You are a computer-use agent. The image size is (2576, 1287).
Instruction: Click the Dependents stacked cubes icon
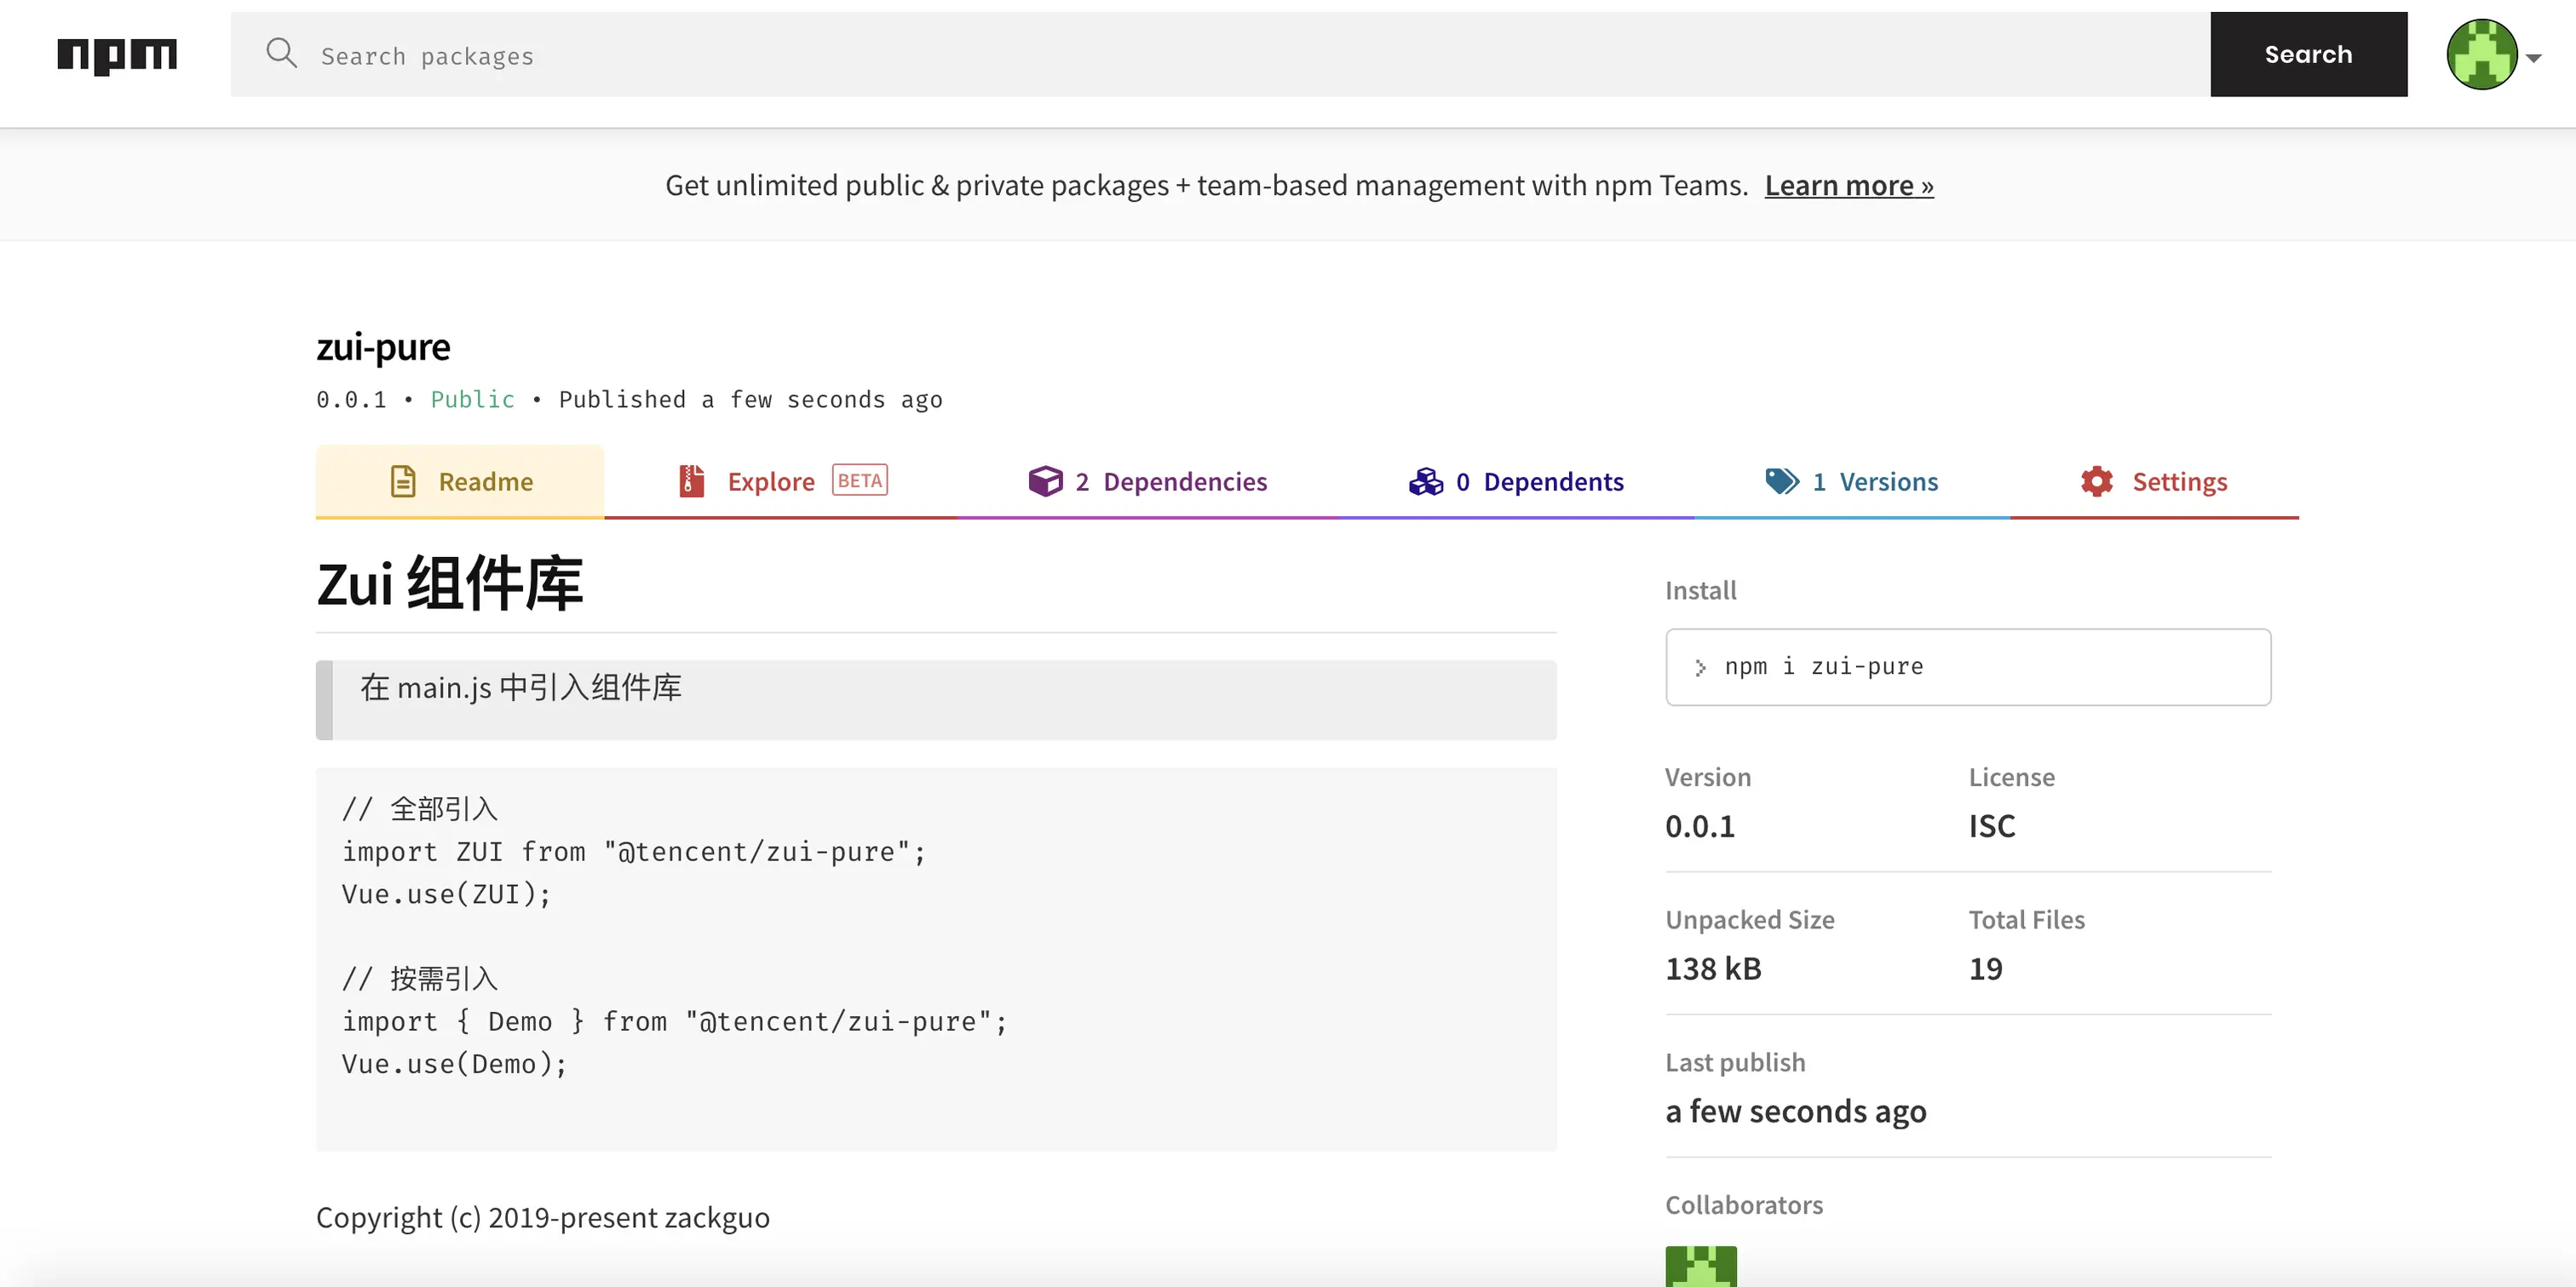(x=1425, y=481)
